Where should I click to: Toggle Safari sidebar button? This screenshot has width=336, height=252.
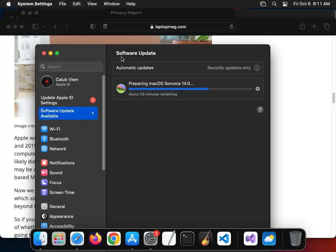coord(35,26)
